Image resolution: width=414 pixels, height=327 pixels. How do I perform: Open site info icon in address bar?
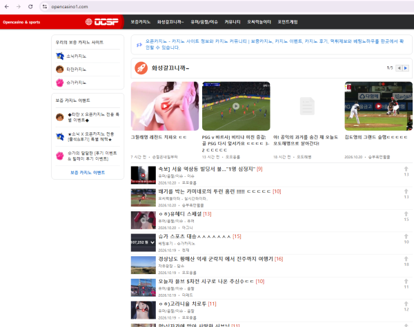pyautogui.click(x=45, y=7)
